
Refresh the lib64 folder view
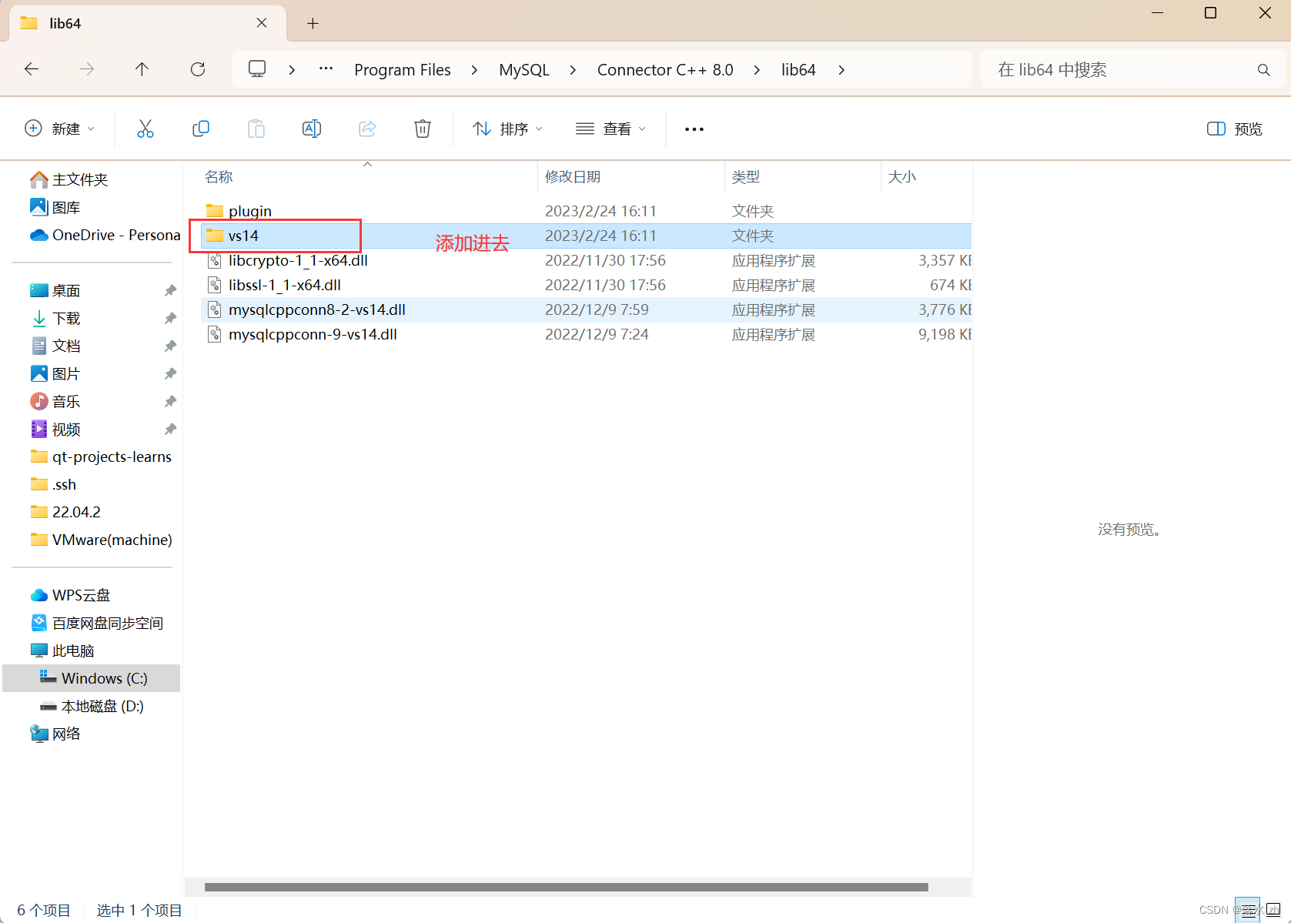(198, 69)
